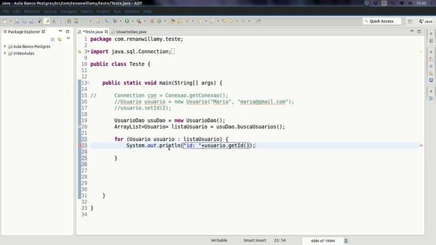Select the Teste.java editor tab
436x245 pixels.
(93, 32)
